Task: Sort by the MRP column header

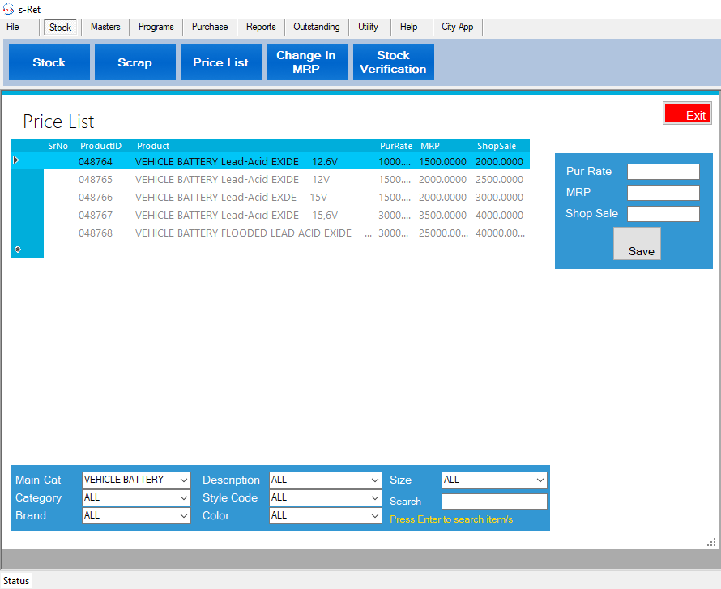Action: tap(429, 146)
